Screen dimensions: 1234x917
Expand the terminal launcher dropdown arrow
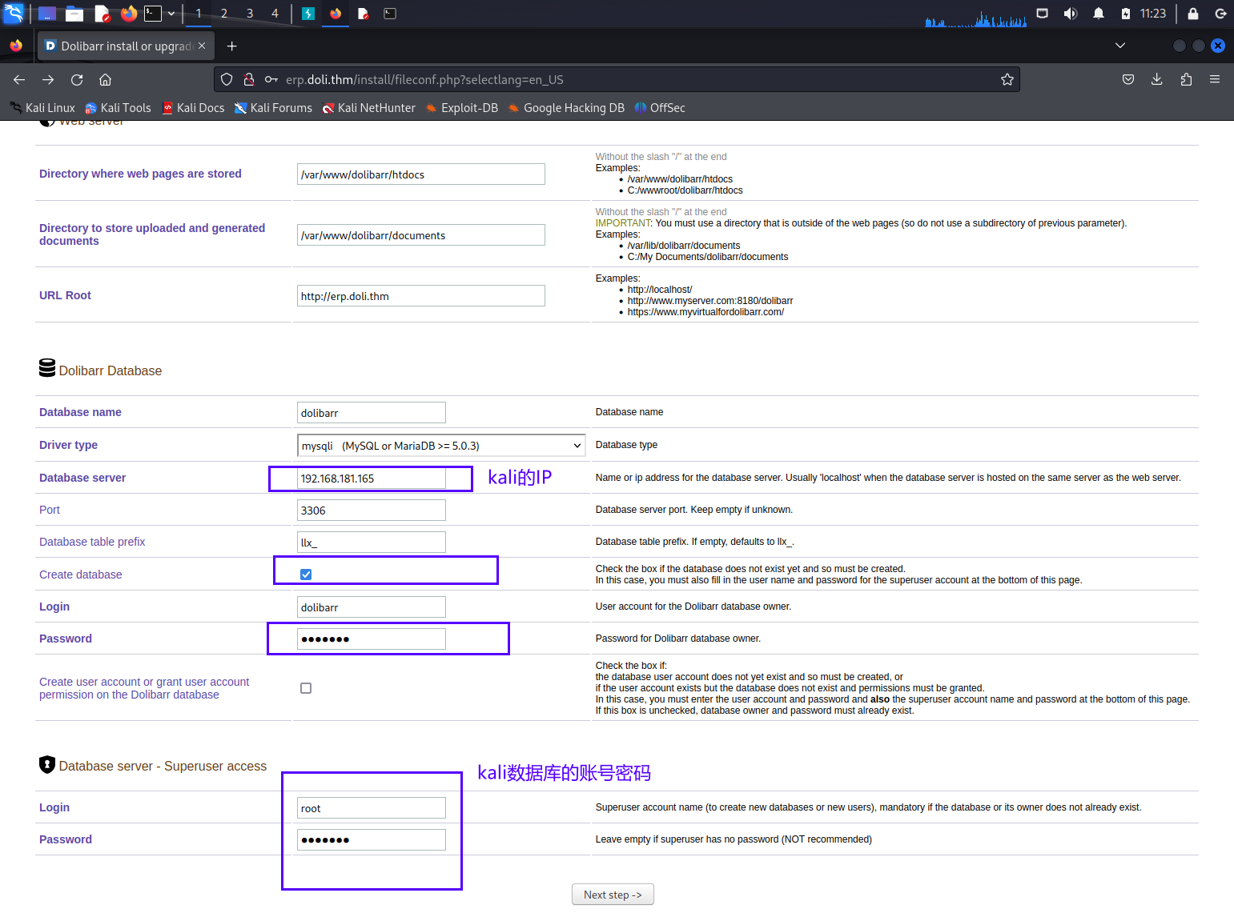tap(171, 14)
